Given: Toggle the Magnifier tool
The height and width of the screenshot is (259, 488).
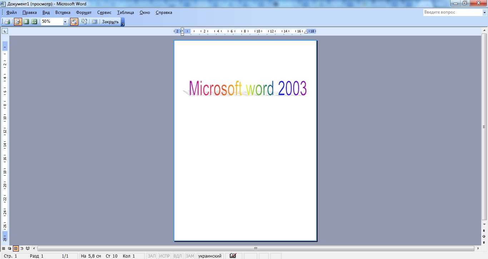Looking at the screenshot, I should point(18,22).
